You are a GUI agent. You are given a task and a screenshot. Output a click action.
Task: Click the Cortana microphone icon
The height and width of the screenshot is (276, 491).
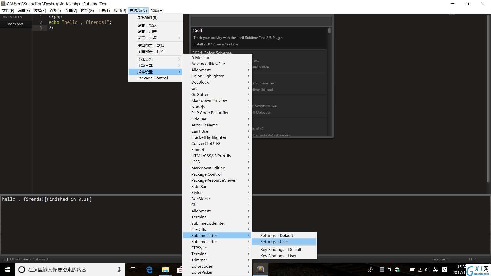click(x=119, y=270)
